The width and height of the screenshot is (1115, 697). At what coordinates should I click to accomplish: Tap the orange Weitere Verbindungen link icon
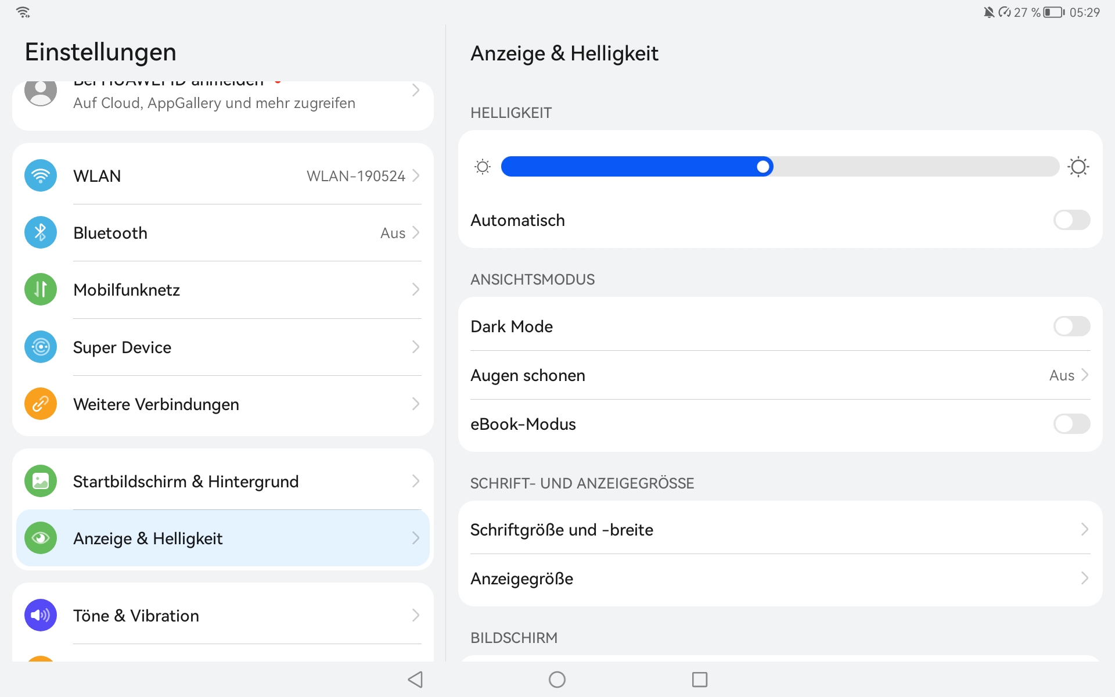[x=41, y=404]
